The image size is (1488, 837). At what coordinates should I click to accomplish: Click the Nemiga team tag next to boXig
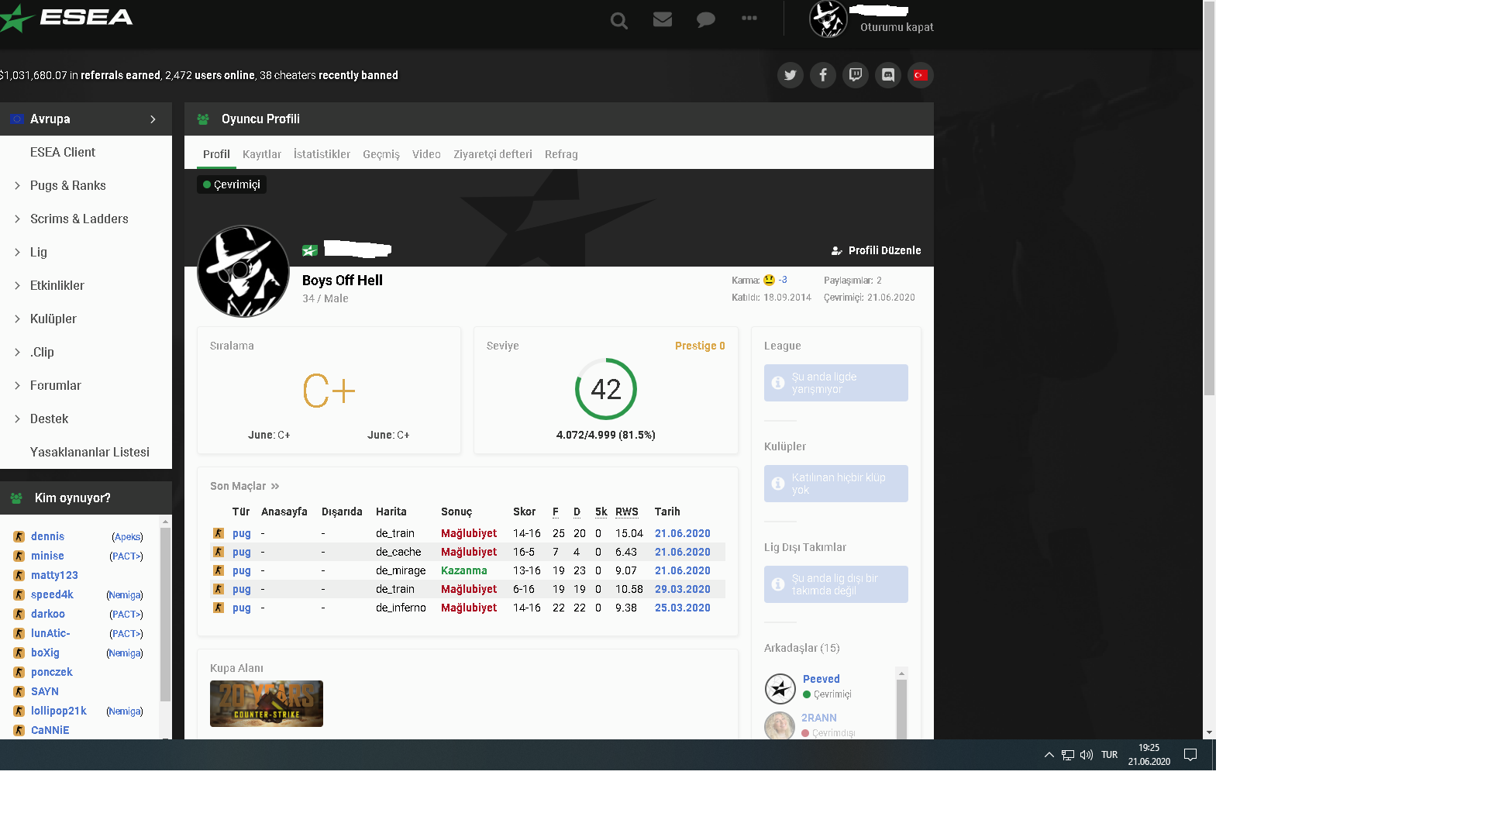(125, 653)
